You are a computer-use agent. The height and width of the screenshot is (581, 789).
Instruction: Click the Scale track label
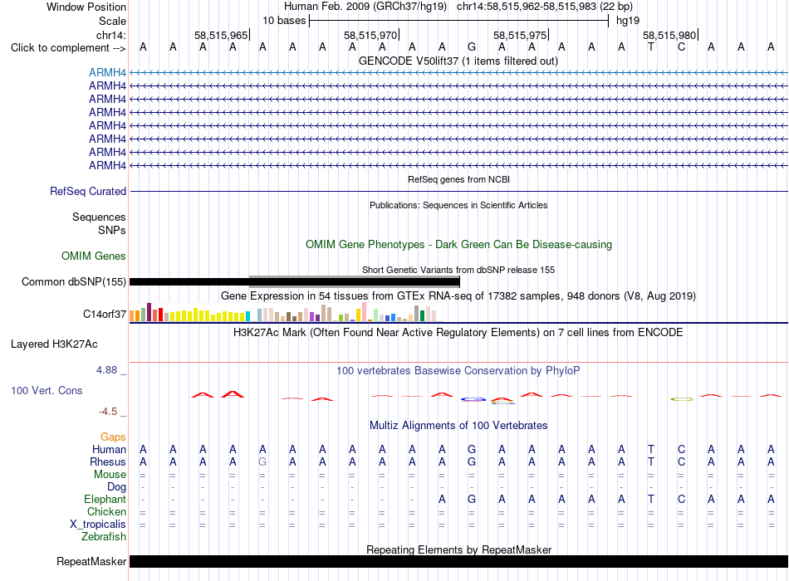[x=112, y=21]
